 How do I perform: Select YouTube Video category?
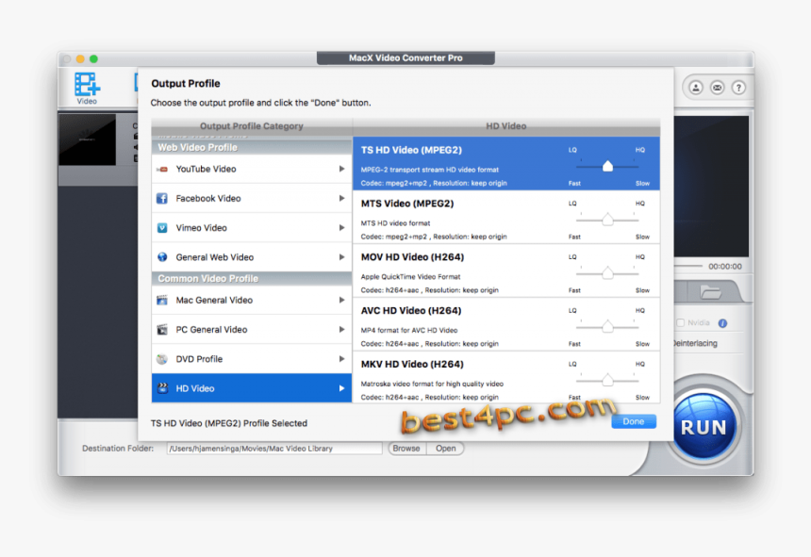click(x=252, y=169)
